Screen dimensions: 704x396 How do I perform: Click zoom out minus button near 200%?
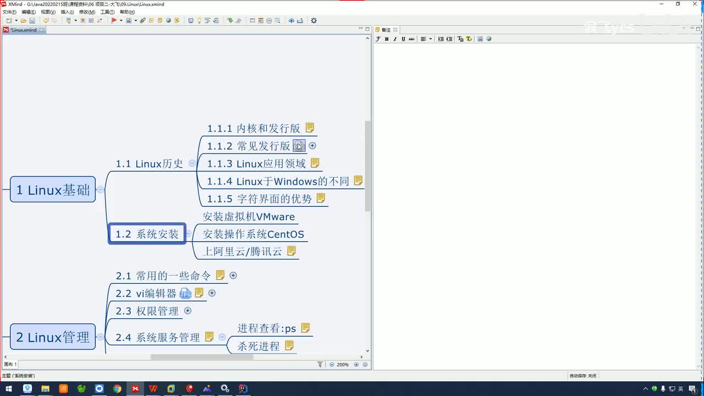point(332,365)
